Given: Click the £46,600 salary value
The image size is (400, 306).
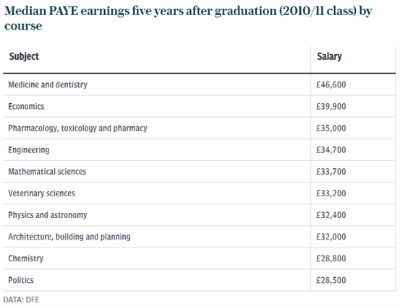Looking at the screenshot, I should (331, 84).
